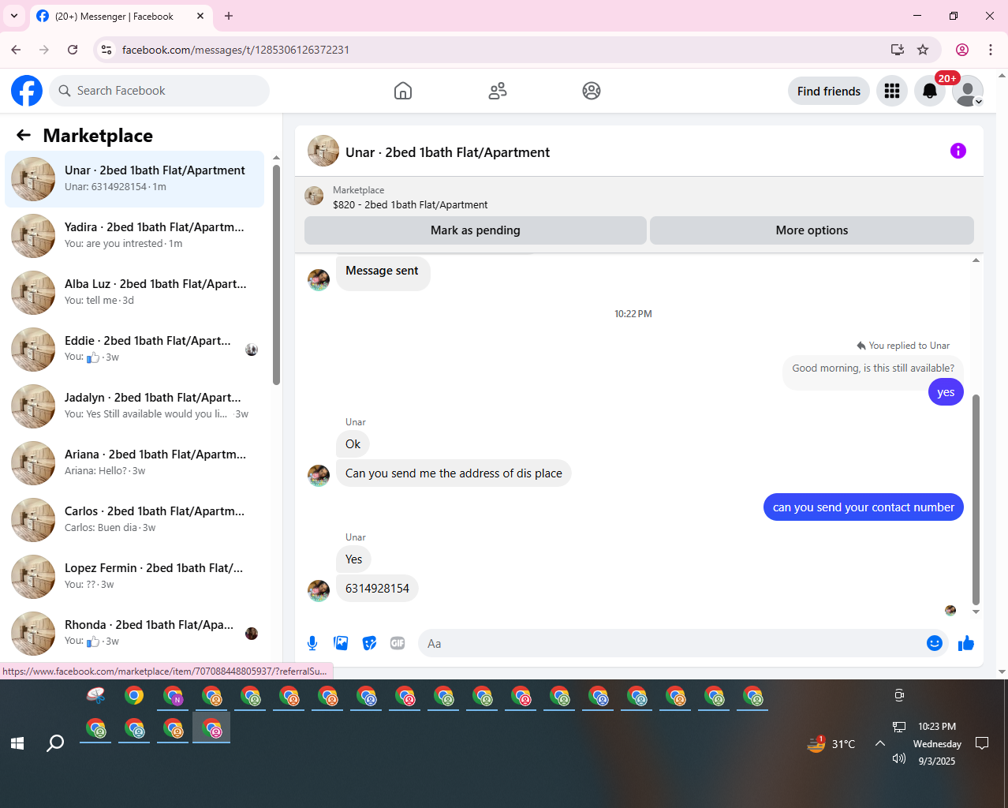
Task: Open conversation information purple icon
Action: coord(958,151)
